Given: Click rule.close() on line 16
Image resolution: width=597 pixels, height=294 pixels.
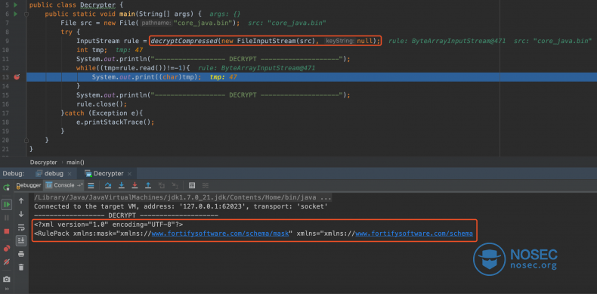Looking at the screenshot, I should pyautogui.click(x=102, y=104).
